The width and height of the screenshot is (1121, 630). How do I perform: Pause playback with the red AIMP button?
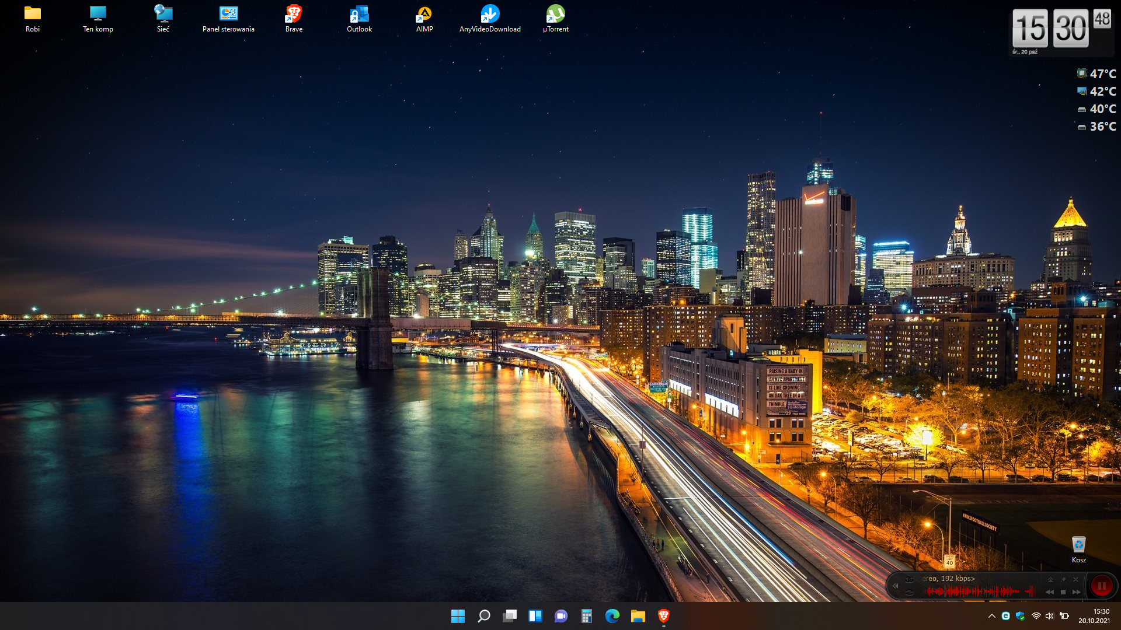(x=1101, y=586)
